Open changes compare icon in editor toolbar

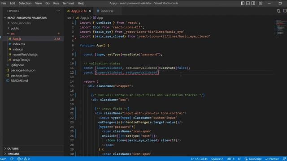coord(278,11)
